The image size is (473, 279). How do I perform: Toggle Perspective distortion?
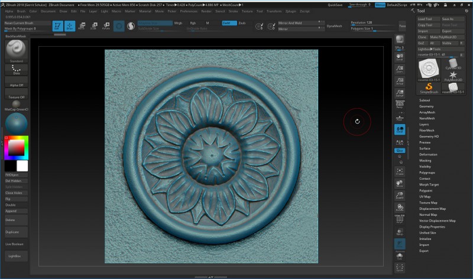[x=400, y=104]
